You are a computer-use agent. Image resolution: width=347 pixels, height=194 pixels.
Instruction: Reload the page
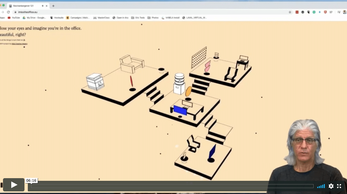tap(8, 12)
